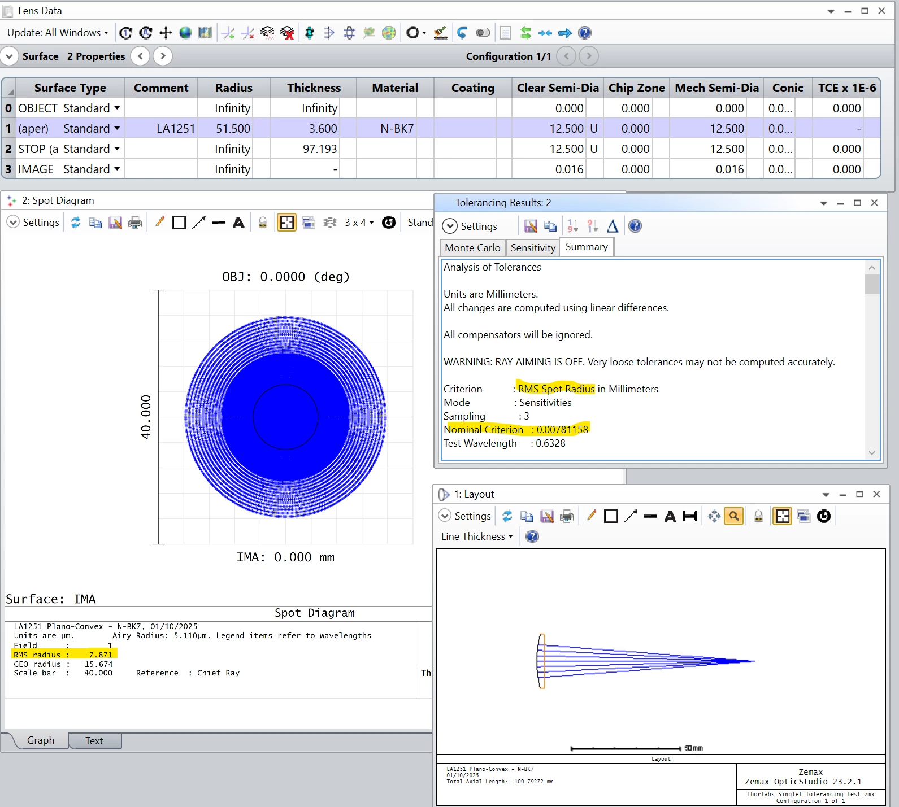The width and height of the screenshot is (899, 807).
Task: Click the blue undo-curved arrow icon in Lens Data
Action: point(462,33)
